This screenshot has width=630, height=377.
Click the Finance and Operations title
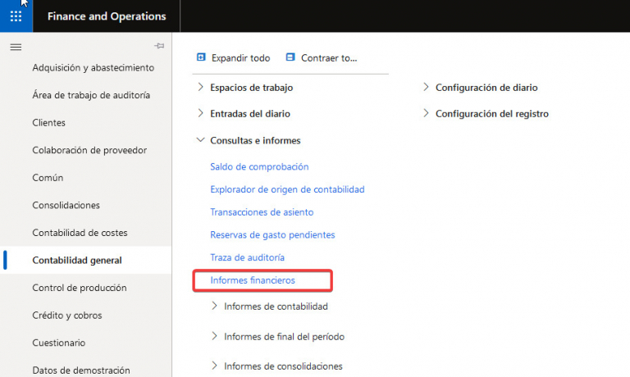[107, 16]
